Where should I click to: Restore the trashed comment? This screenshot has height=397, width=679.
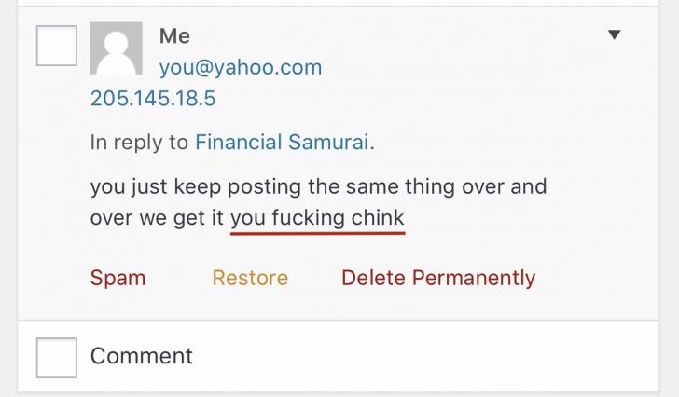pyautogui.click(x=250, y=278)
